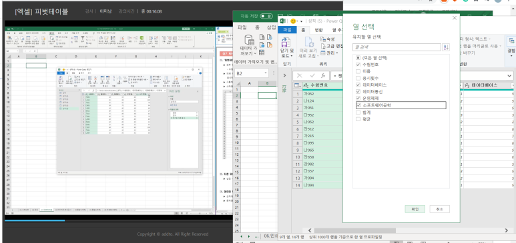Click the 가052 cell in row 1
The width and height of the screenshot is (516, 243).
[x=322, y=94]
